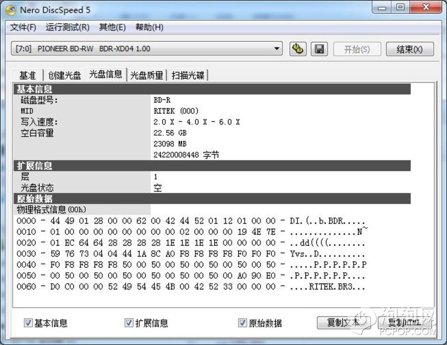Click the capacity value 22.56 GB

pos(170,133)
